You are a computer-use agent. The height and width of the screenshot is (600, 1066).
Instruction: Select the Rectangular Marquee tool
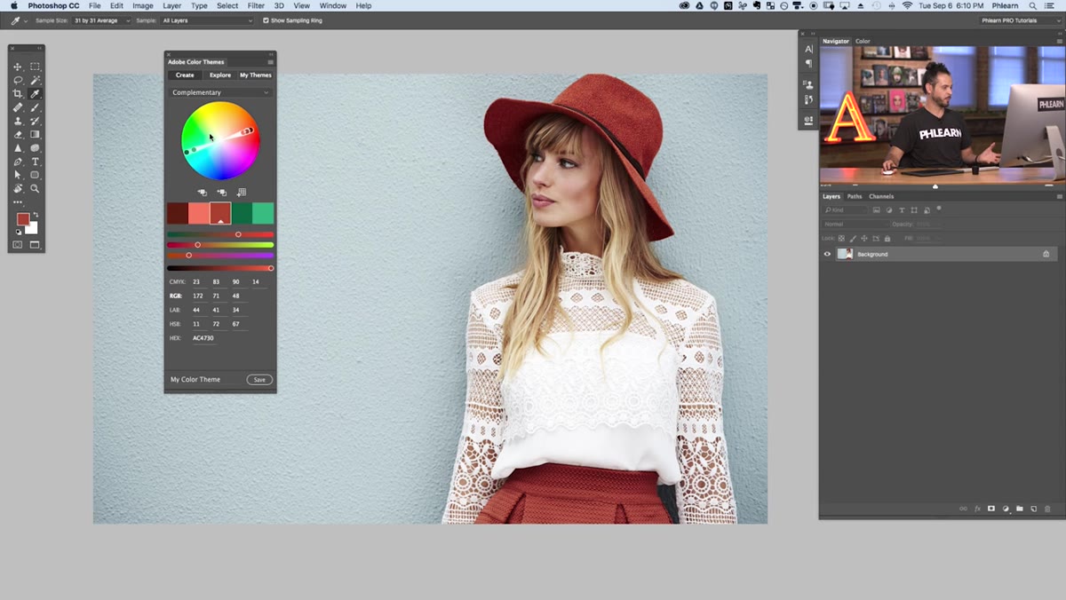tap(35, 67)
